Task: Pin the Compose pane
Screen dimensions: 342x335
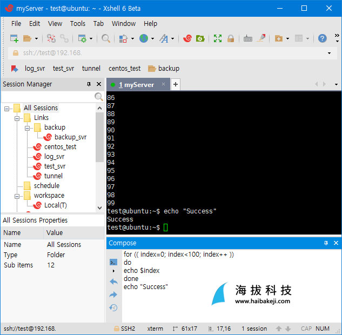Action: coord(326,243)
